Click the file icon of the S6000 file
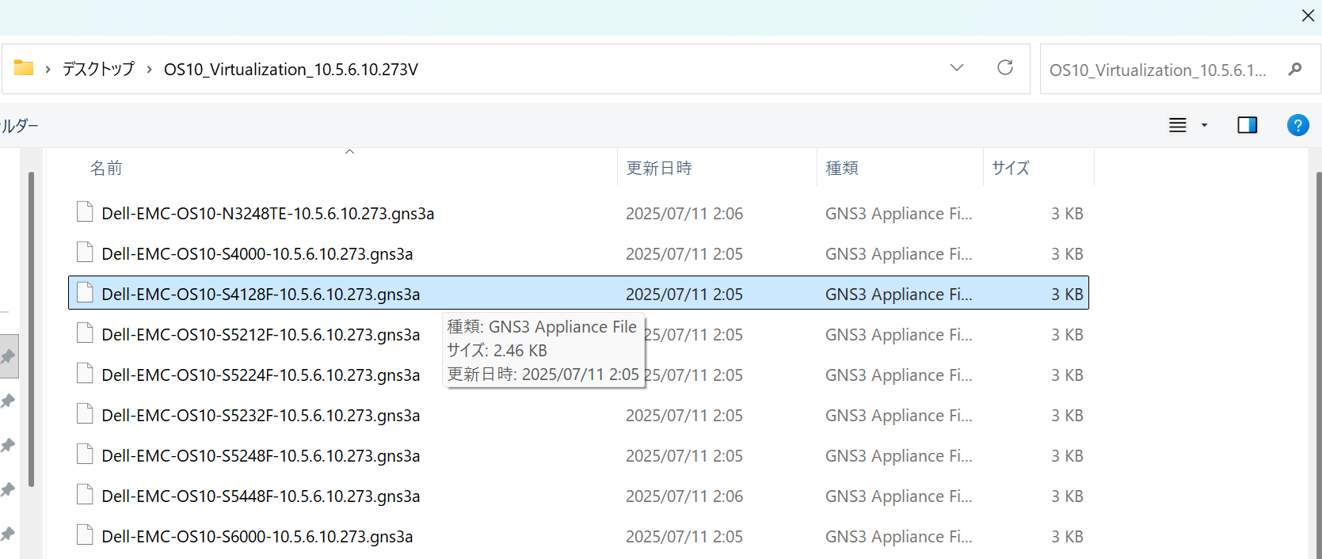This screenshot has width=1322, height=559. [x=85, y=534]
